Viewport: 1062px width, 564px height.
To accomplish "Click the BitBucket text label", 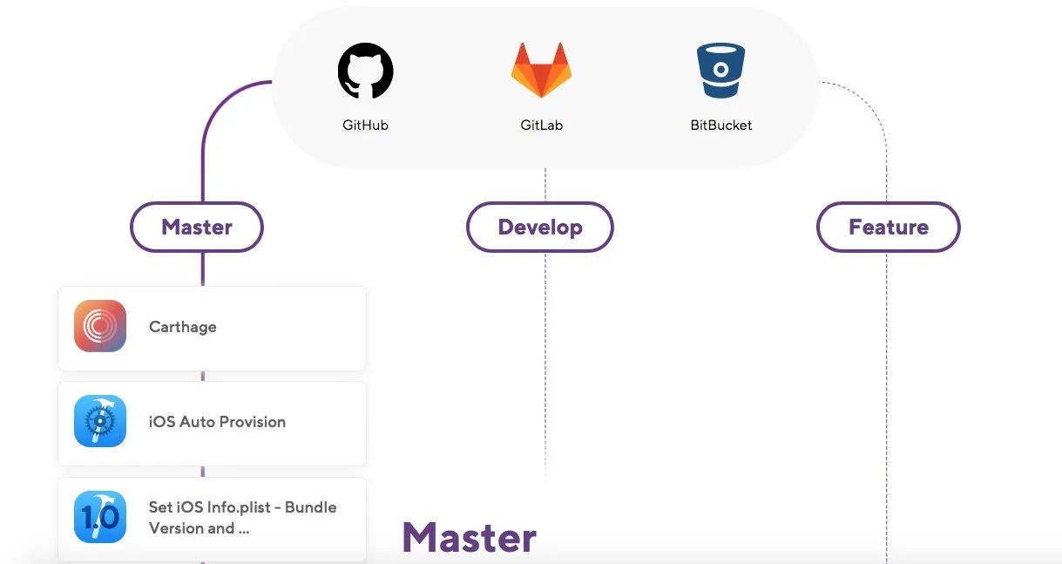I will 721,125.
